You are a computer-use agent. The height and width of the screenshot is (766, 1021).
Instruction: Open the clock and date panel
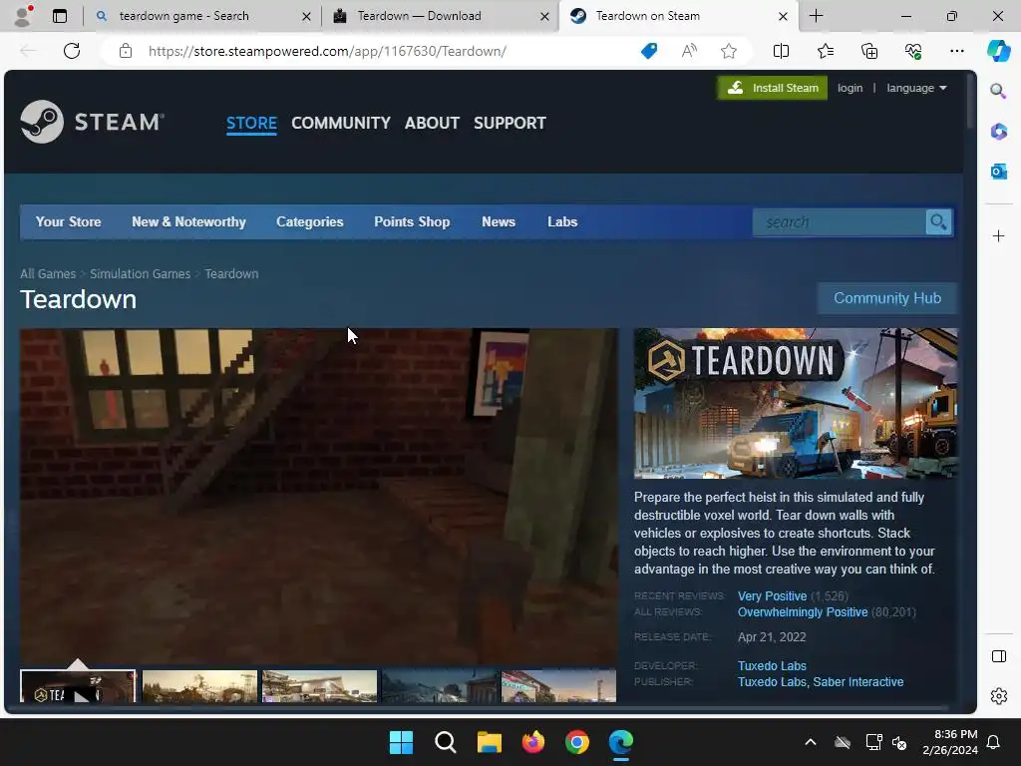pos(949,742)
